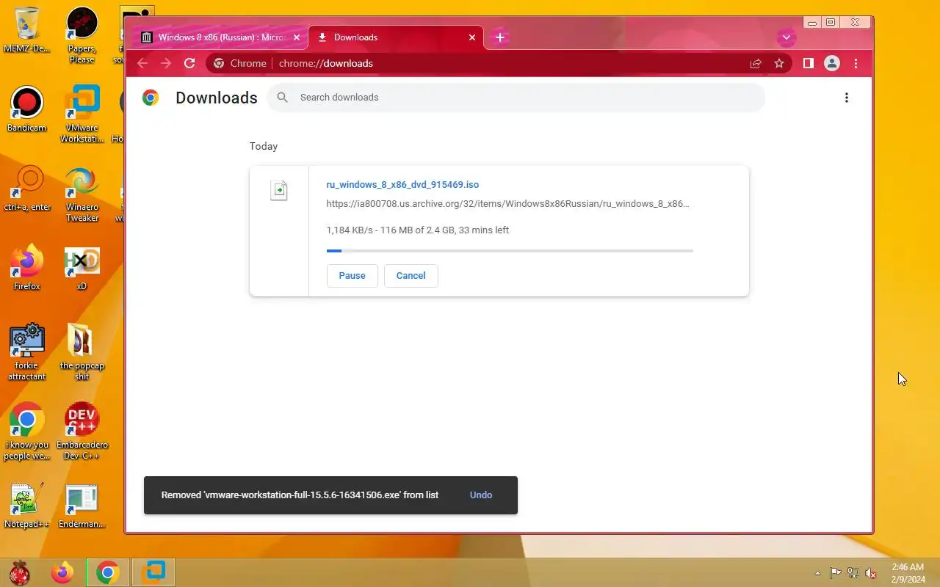940x587 pixels.
Task: Show hidden tray icons arrow
Action: pos(817,573)
